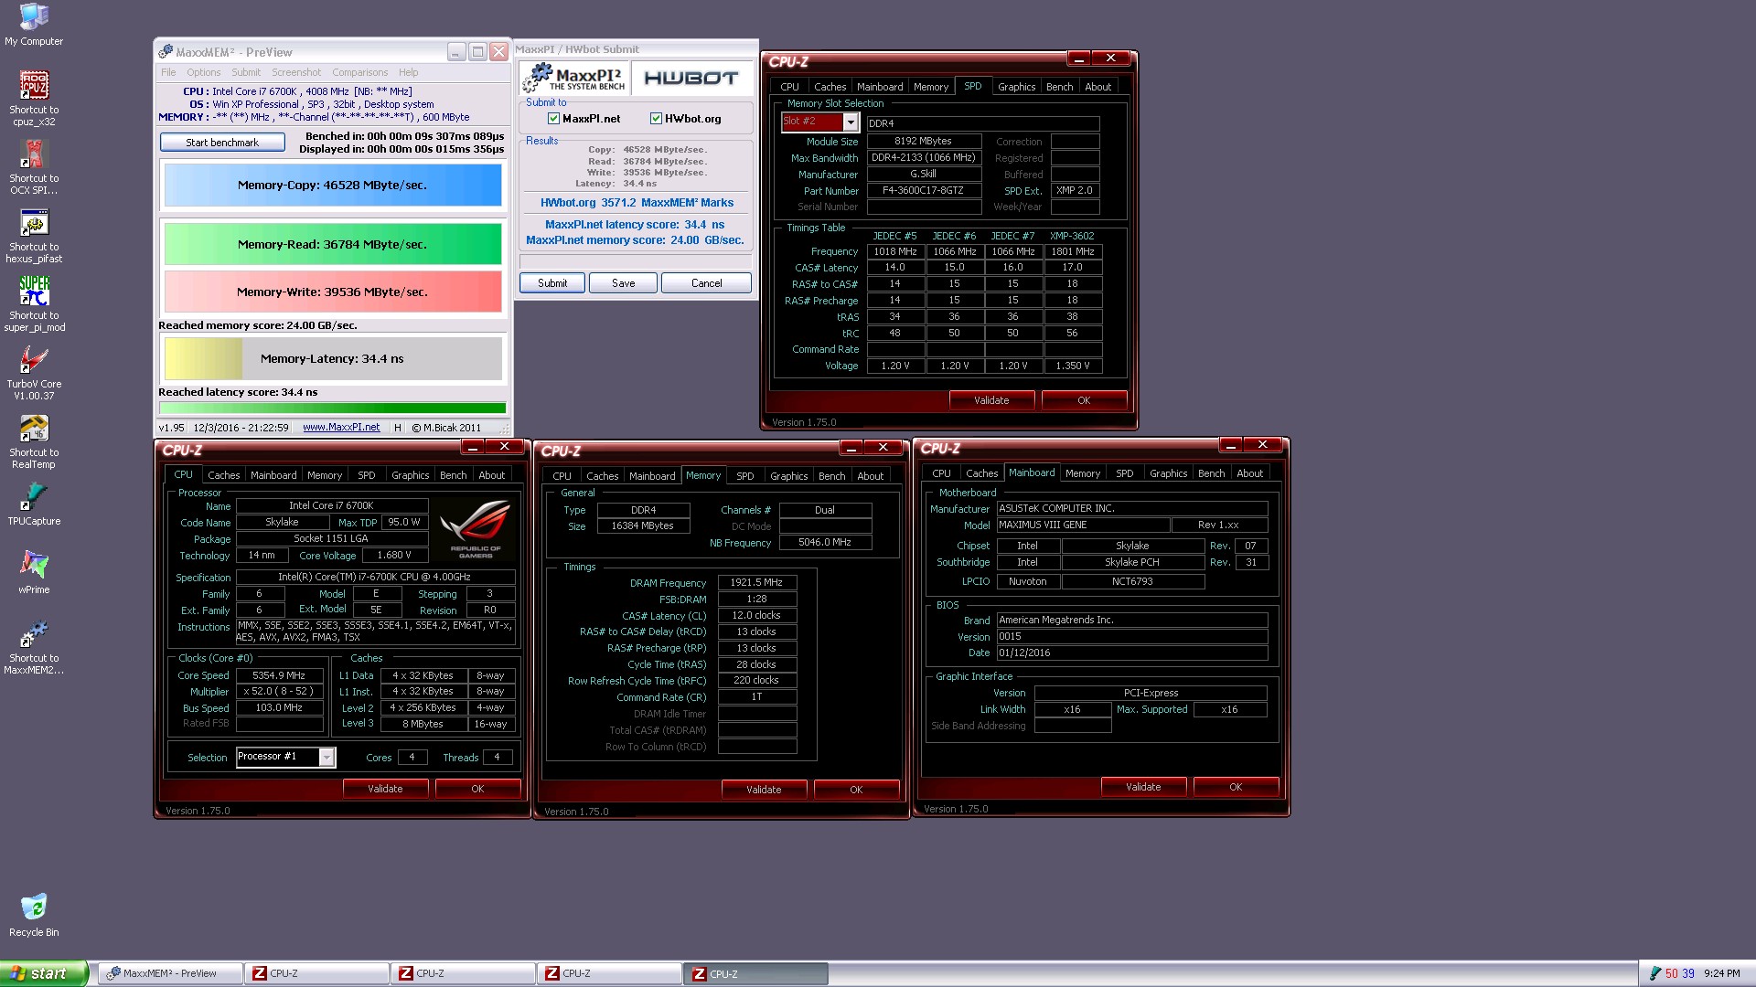Click the empty HWbot submit text field
Viewport: 1756px width, 987px height.
[x=636, y=261]
